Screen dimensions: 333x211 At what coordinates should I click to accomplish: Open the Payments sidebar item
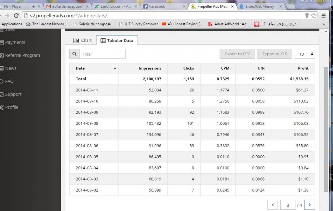(x=15, y=42)
